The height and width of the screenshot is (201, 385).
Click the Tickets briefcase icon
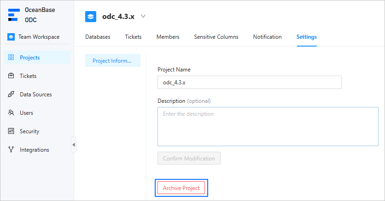tap(12, 76)
